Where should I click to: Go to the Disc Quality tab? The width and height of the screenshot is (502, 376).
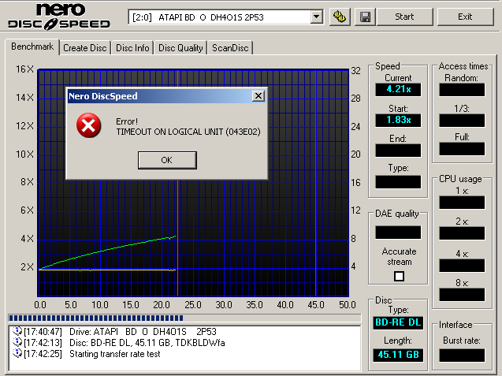pyautogui.click(x=180, y=48)
